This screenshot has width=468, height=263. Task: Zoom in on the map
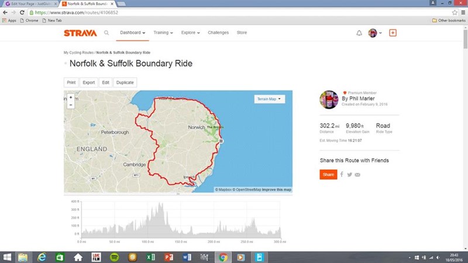[x=71, y=98]
